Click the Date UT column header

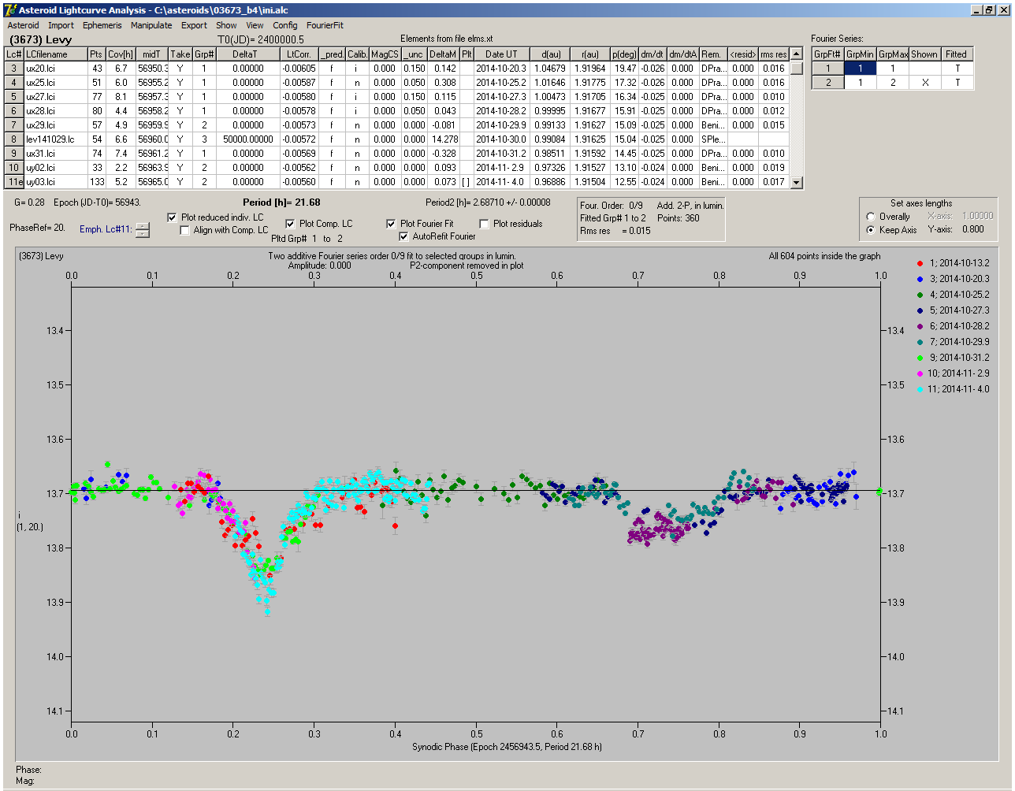pos(501,54)
